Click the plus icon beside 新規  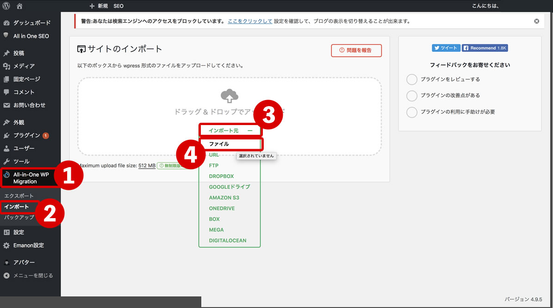(x=92, y=6)
